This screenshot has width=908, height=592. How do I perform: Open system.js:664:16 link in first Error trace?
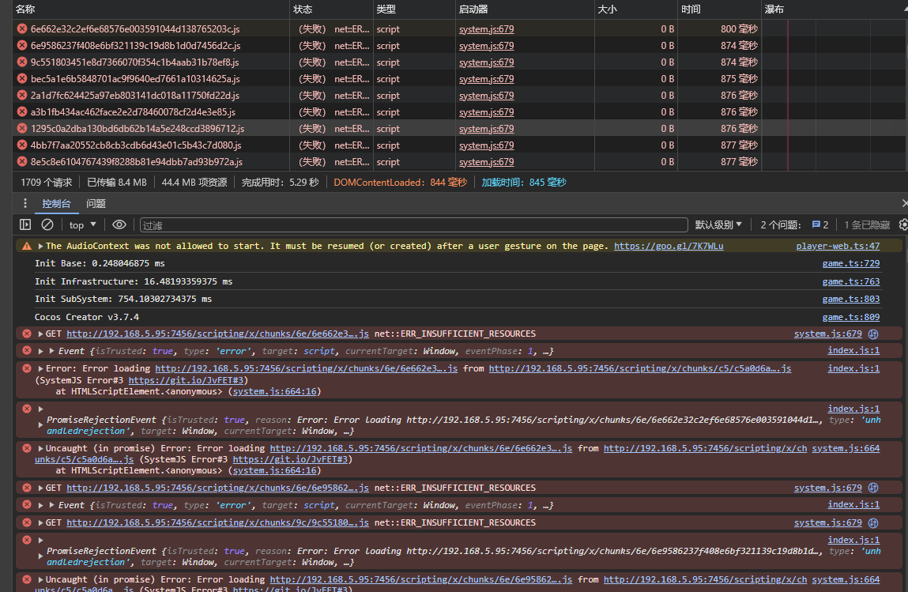274,391
